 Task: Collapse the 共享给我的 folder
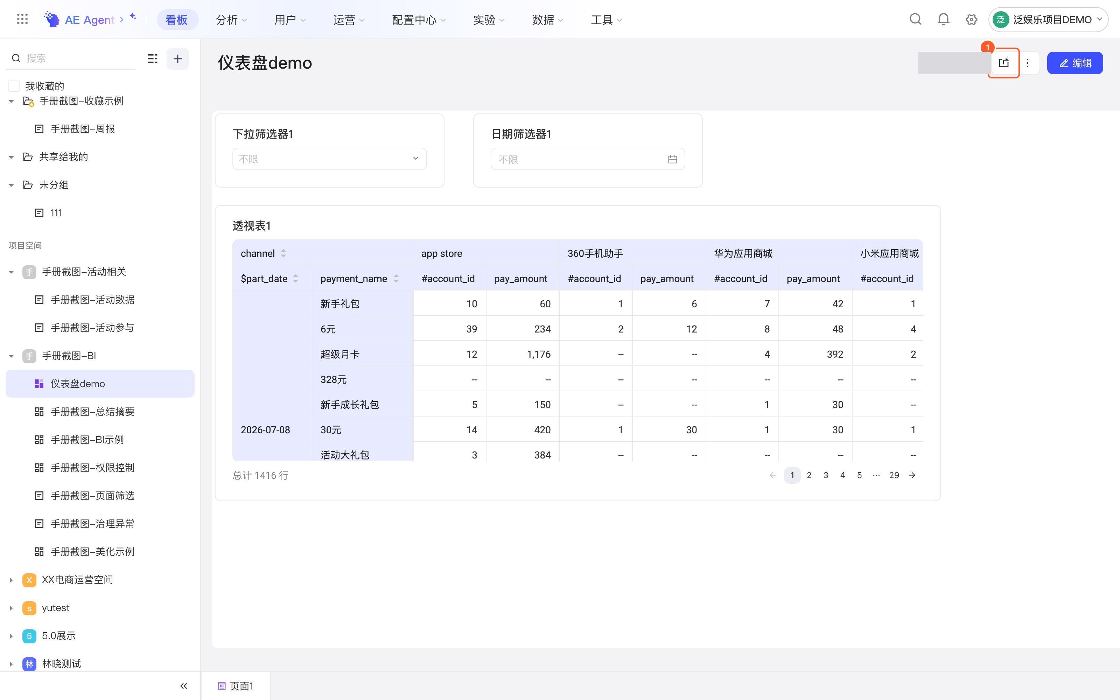pyautogui.click(x=11, y=157)
